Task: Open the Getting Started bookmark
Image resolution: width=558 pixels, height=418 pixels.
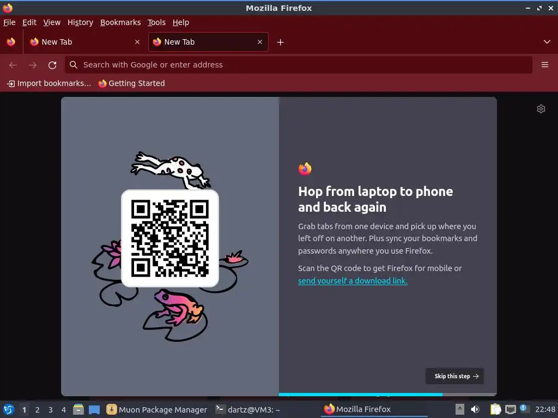Action: [132, 83]
